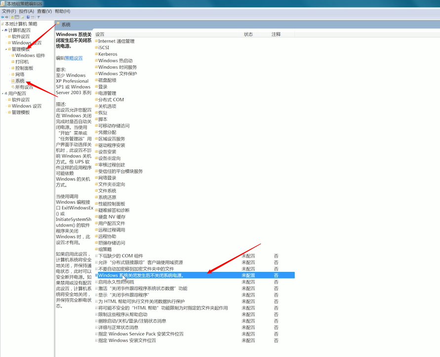Open Help from the blue toolbar icon
The height and width of the screenshot is (357, 440).
pos(28,17)
